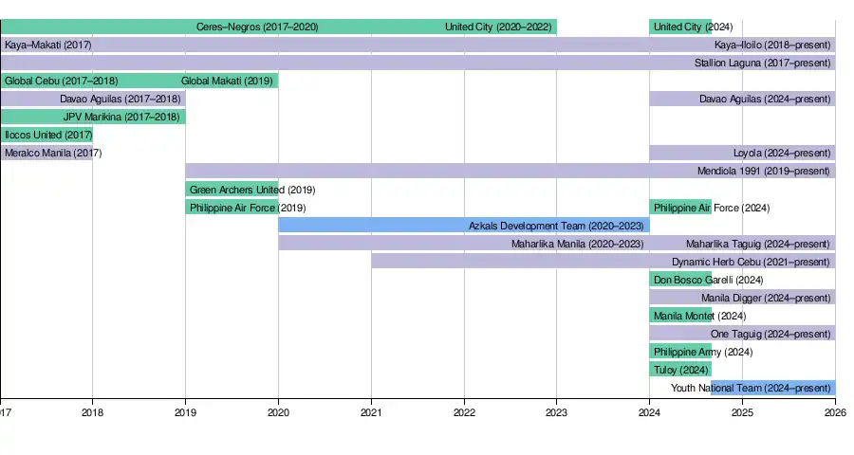Click the Ilocos United (2017) bar
Image resolution: width=854 pixels, height=455 pixels.
(x=46, y=135)
